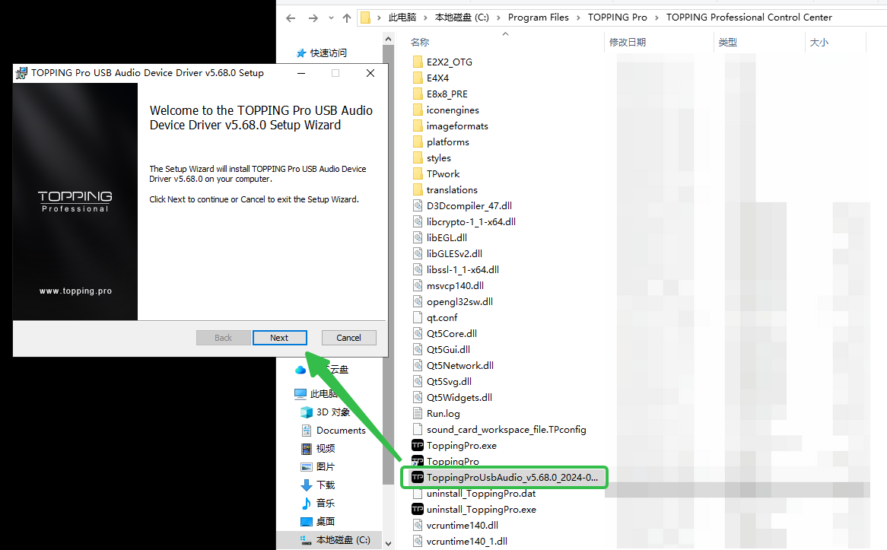887x550 pixels.
Task: Open the E2X2_OTG folder icon
Action: pos(417,62)
